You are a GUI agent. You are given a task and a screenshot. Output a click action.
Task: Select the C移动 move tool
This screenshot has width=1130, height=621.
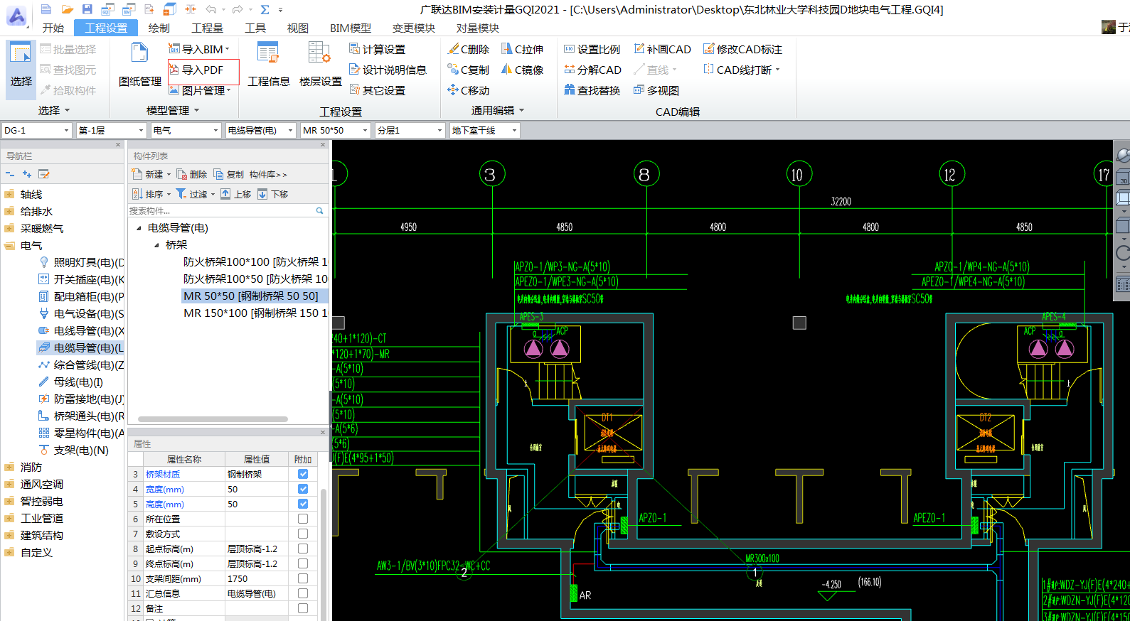coord(469,90)
